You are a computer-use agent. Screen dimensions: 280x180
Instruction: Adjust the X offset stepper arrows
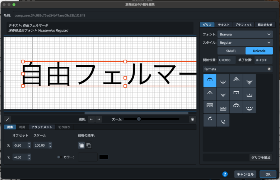point(29,145)
